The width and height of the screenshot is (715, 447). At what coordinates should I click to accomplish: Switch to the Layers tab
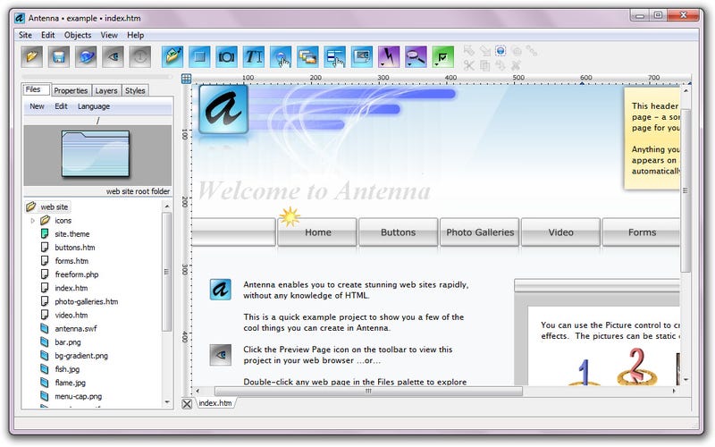(x=106, y=90)
